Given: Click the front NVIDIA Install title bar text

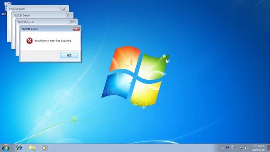Looking at the screenshot, I should click(30, 29).
